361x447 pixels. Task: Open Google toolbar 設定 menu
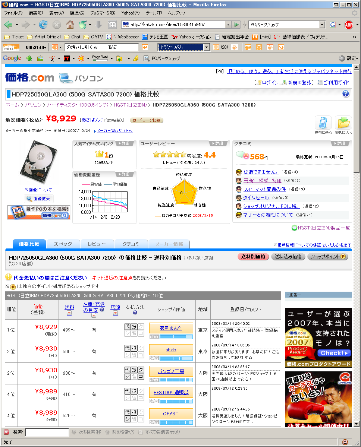(348, 58)
